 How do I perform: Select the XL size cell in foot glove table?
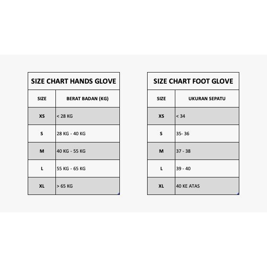161,186
